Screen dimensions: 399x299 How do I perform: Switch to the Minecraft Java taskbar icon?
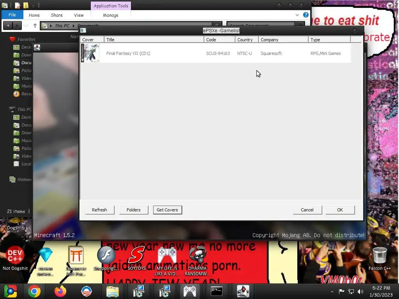(x=243, y=291)
